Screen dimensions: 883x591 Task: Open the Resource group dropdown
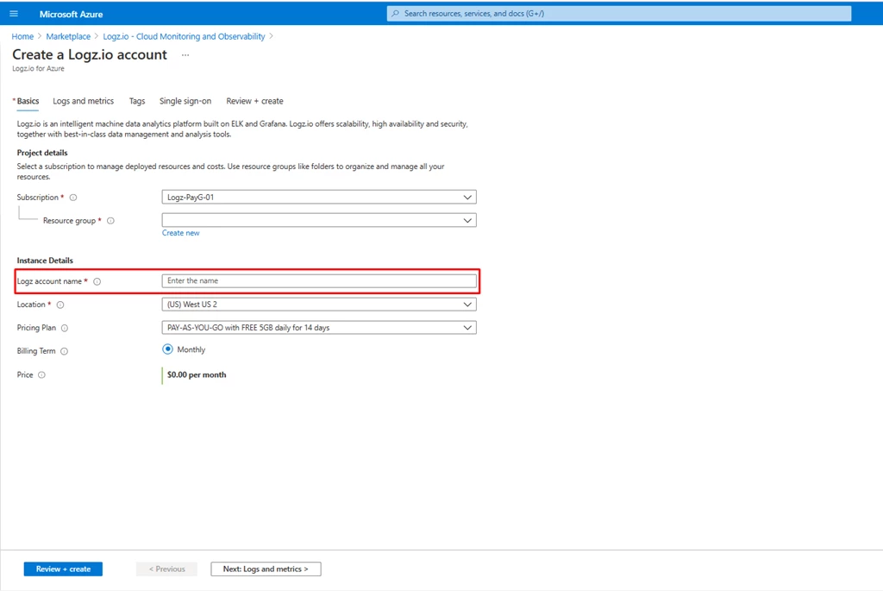[319, 220]
